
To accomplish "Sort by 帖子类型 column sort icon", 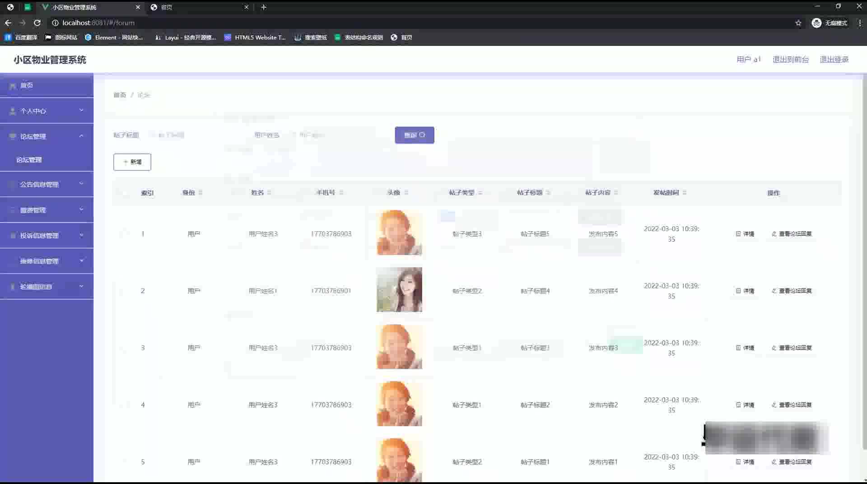I will pos(480,193).
